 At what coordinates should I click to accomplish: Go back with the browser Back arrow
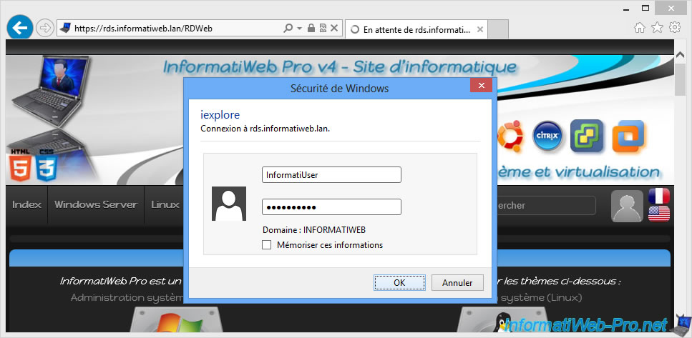click(x=20, y=27)
